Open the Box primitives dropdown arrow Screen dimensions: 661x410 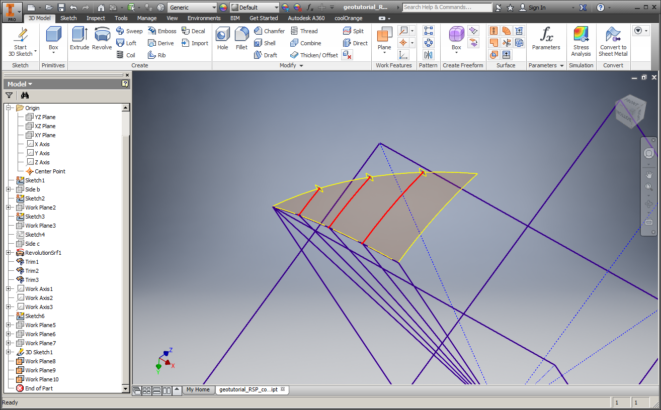coord(53,53)
